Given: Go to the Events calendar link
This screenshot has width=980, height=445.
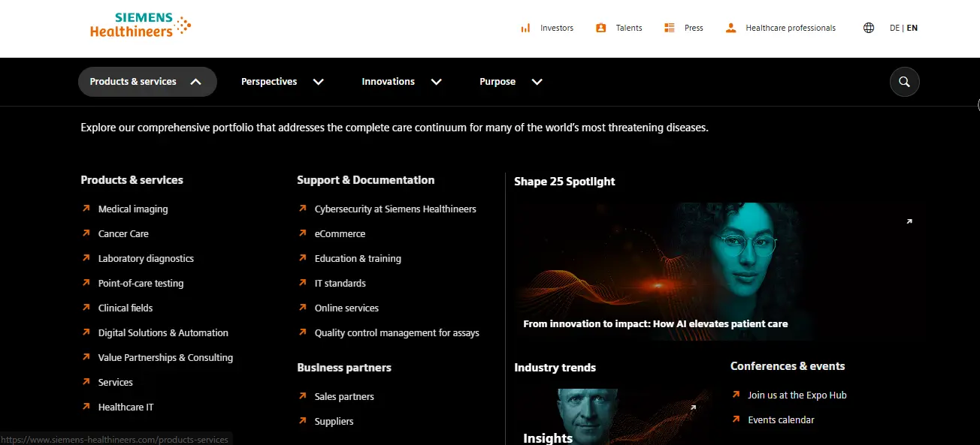Looking at the screenshot, I should tap(781, 419).
